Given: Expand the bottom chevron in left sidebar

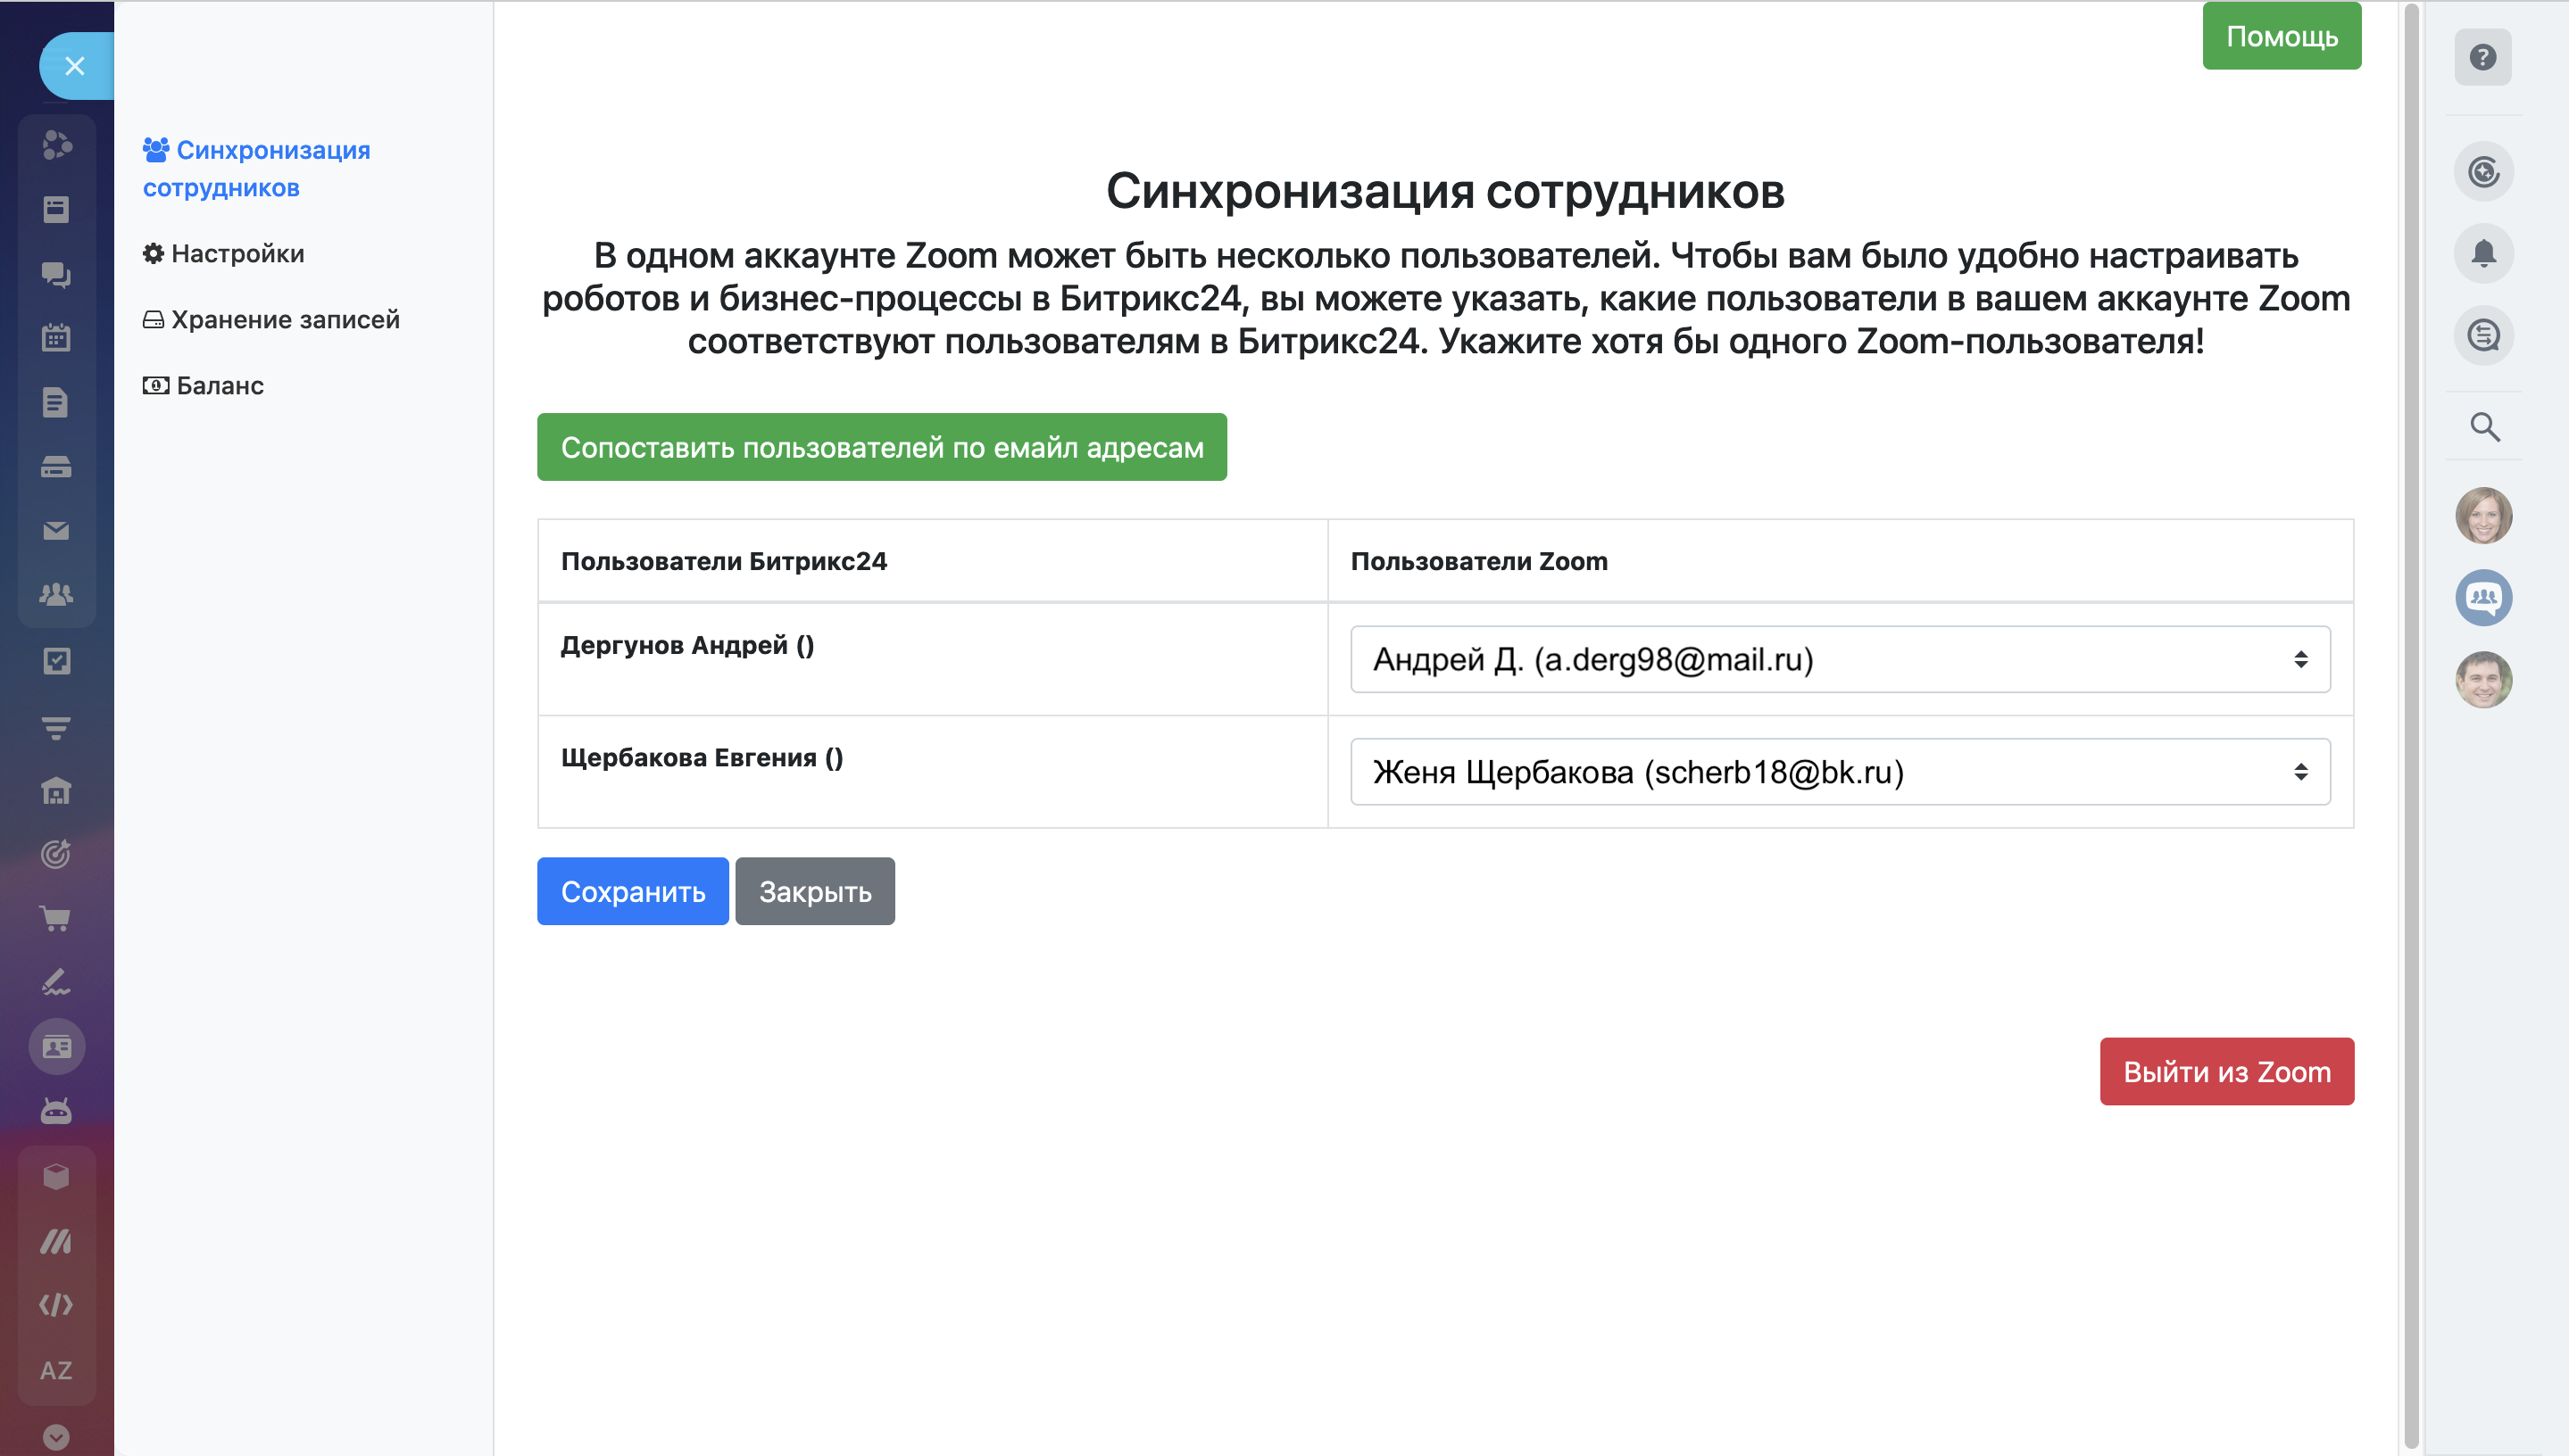Looking at the screenshot, I should pos(56,1437).
